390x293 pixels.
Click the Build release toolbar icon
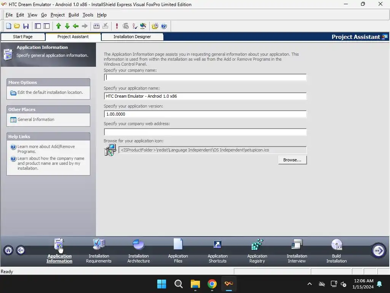pyautogui.click(x=96, y=26)
